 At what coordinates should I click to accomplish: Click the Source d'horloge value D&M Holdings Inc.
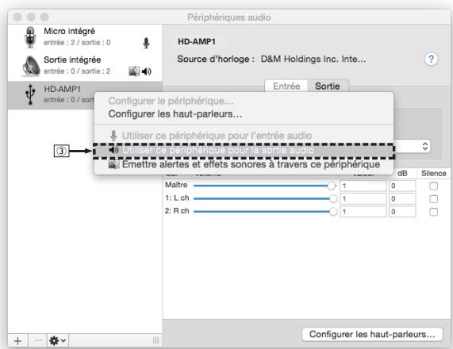[x=313, y=59]
